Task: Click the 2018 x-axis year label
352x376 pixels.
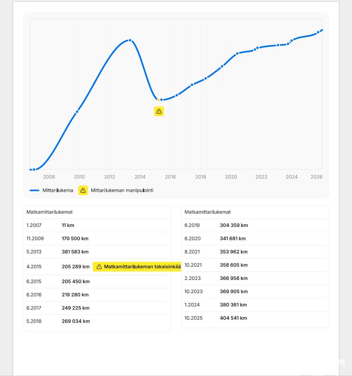Action: 201,177
